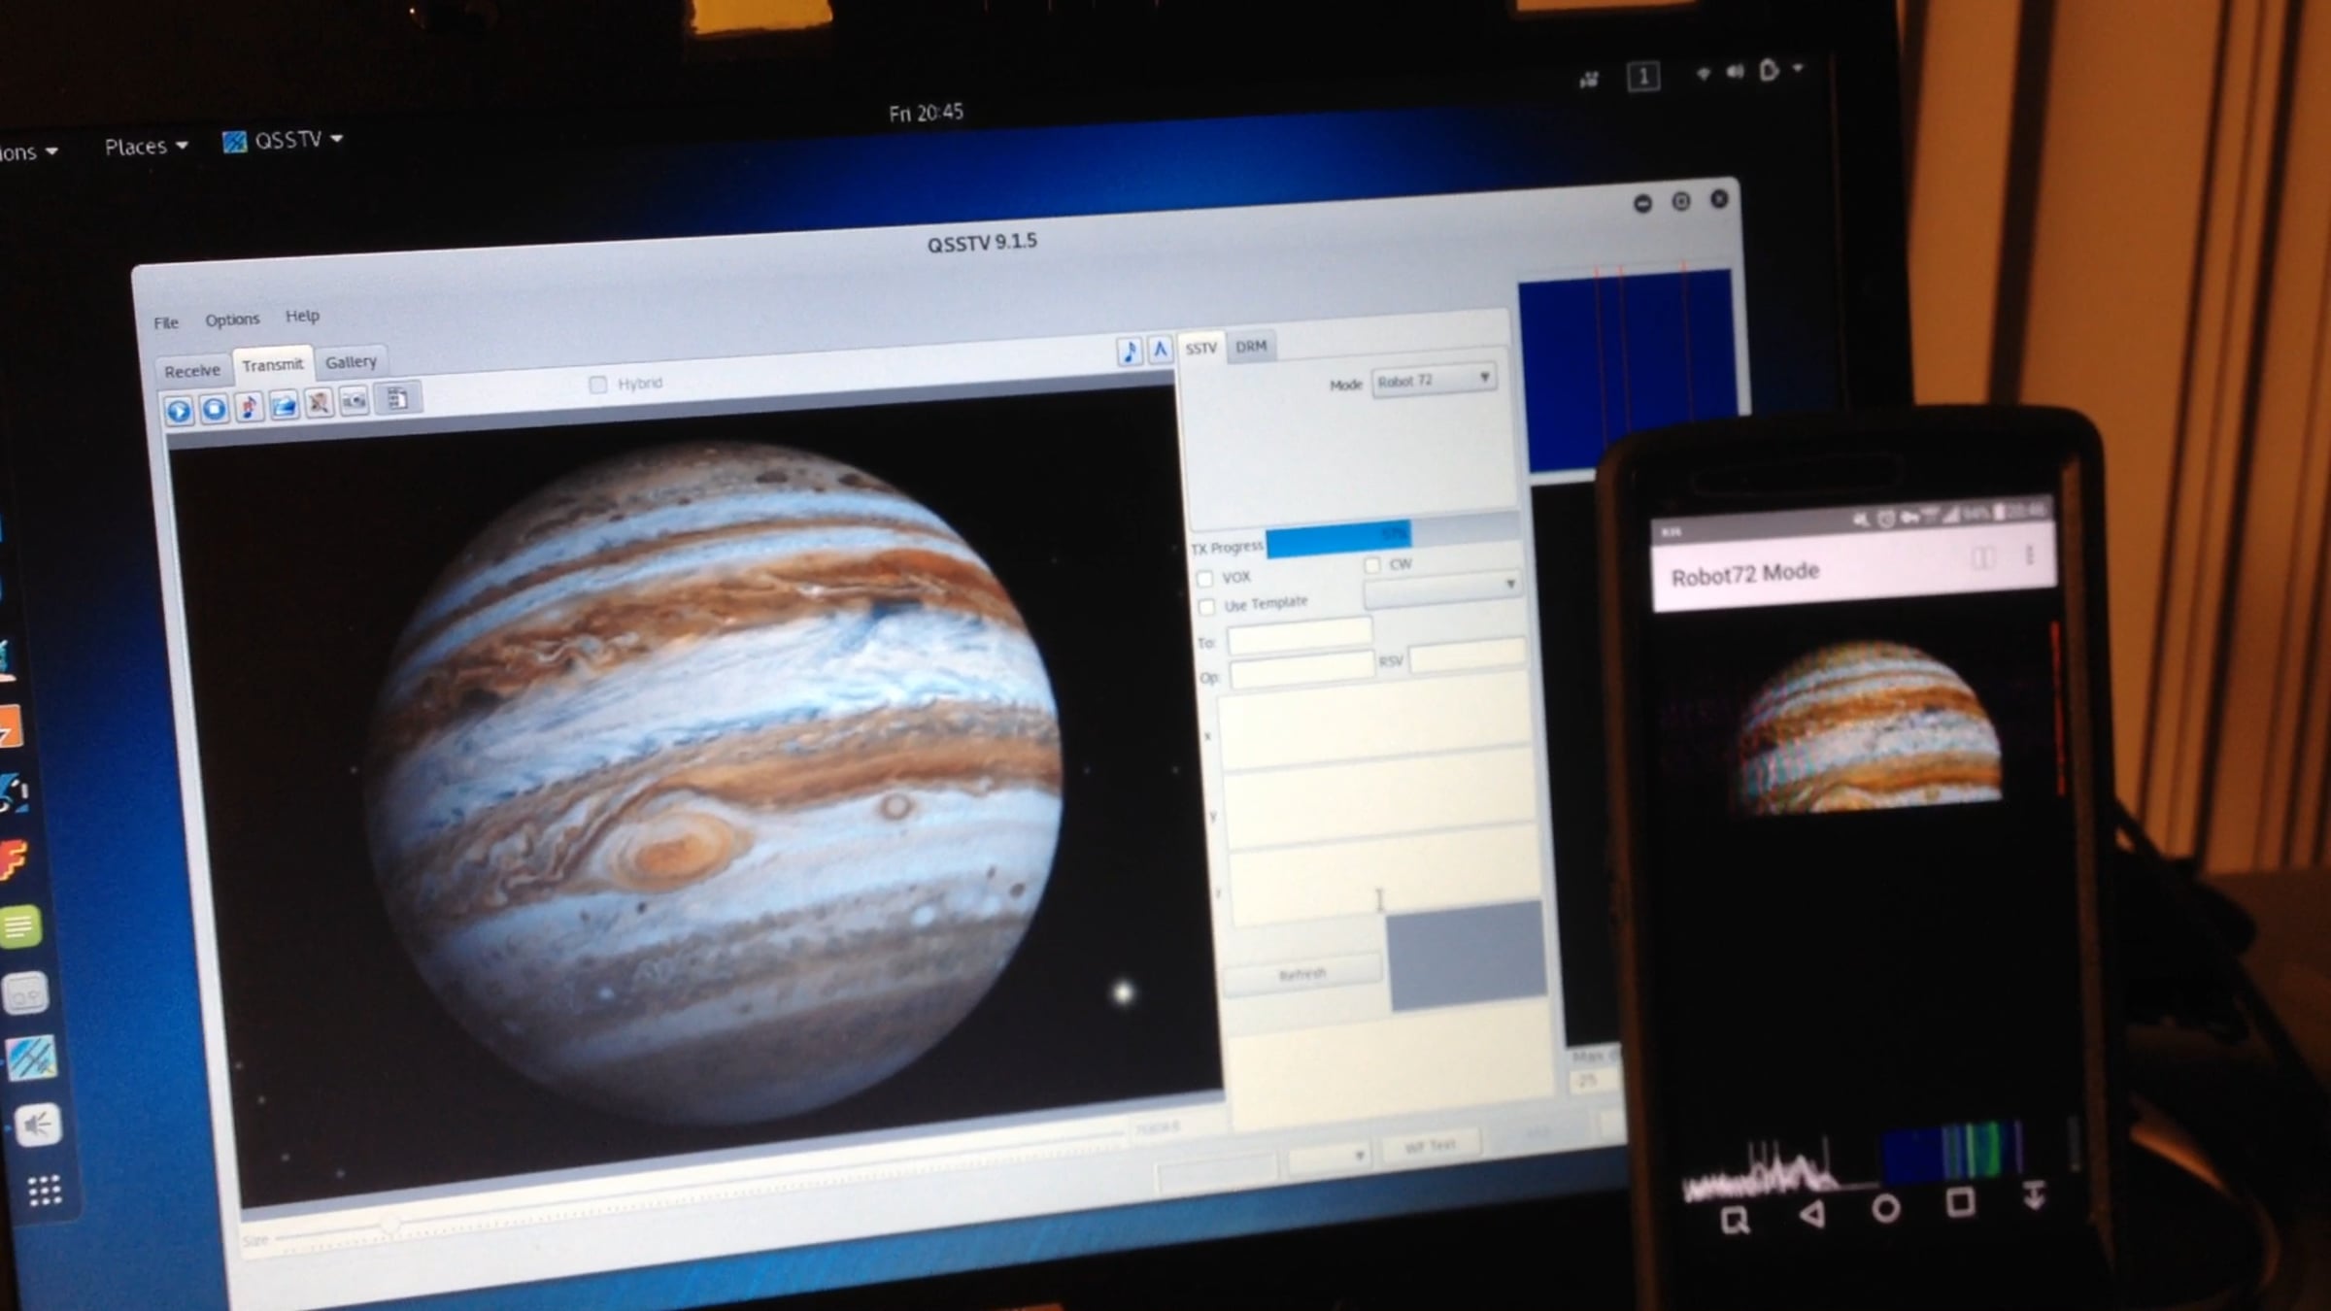
Task: Click the RSV input field
Action: pos(1468,655)
